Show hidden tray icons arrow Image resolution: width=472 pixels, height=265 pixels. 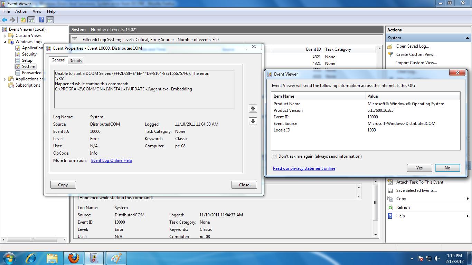pos(412,258)
